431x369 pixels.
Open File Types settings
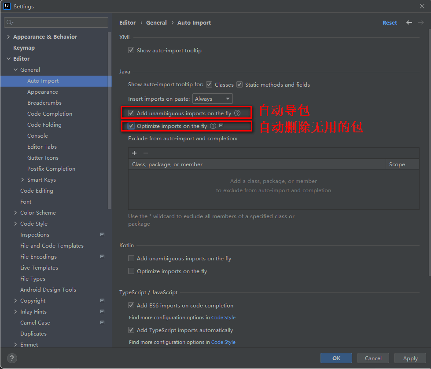pos(33,279)
